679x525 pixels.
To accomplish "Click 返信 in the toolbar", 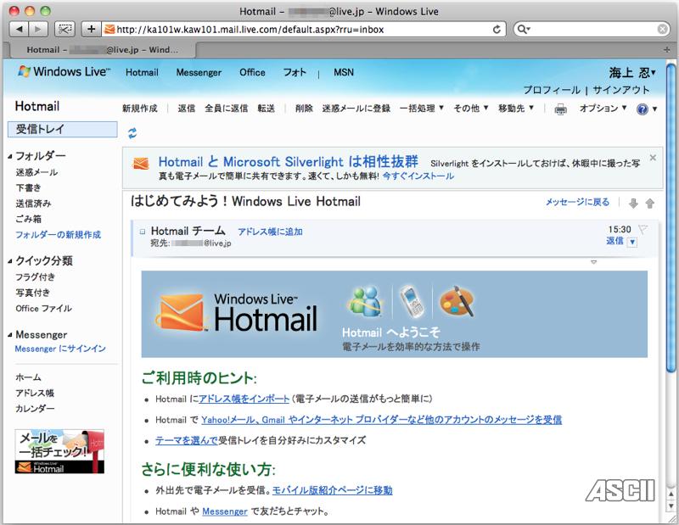I will pos(187,109).
